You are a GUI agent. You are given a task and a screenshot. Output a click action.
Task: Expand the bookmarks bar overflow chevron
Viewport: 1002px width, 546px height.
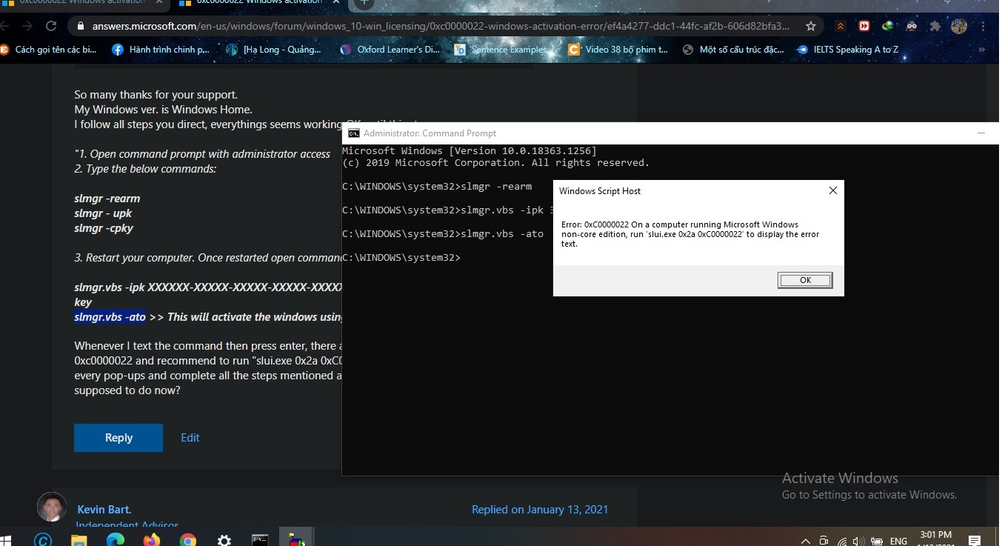983,50
